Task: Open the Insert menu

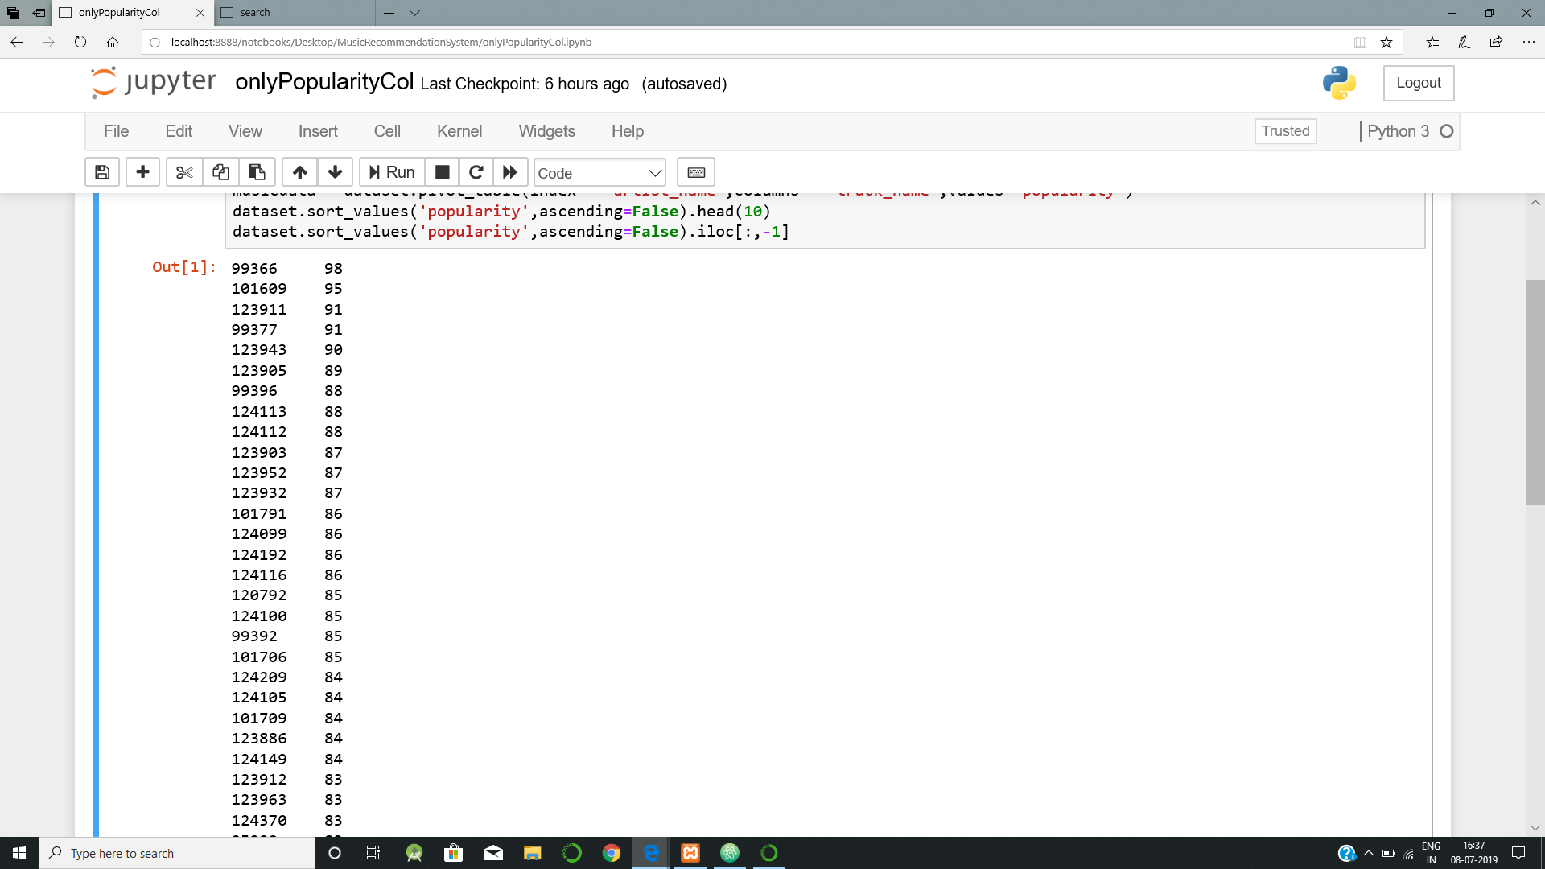Action: click(318, 131)
